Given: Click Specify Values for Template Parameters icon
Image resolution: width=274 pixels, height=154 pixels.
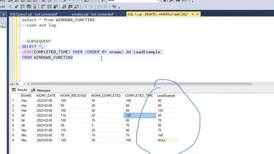Looking at the screenshot, I should pyautogui.click(x=114, y=7).
